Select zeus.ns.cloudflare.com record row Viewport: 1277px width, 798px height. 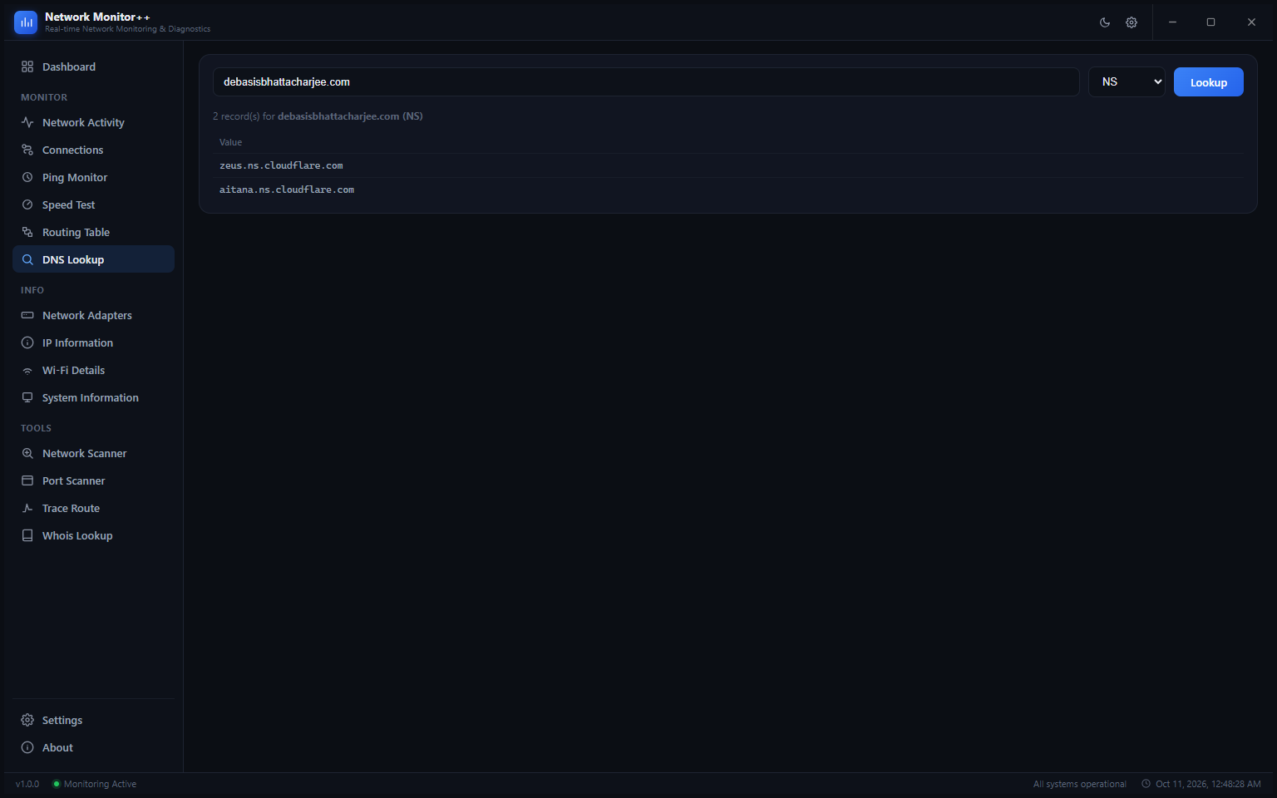728,165
